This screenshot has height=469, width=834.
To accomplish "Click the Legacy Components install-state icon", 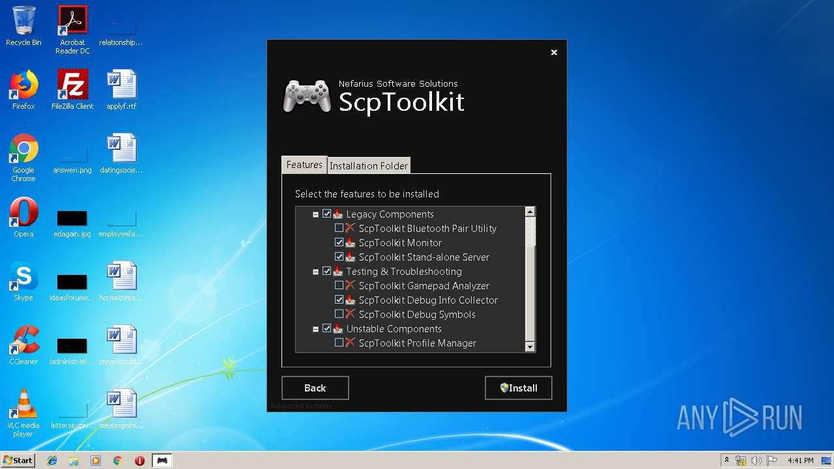I will click(x=338, y=214).
